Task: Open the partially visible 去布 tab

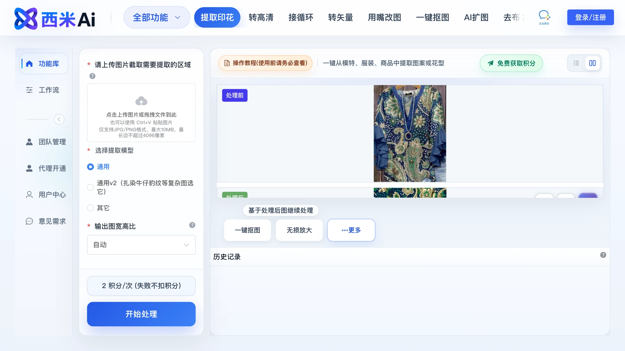Action: point(513,18)
